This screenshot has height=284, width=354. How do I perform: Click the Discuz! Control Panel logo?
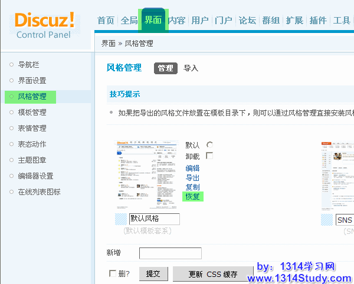pyautogui.click(x=44, y=25)
